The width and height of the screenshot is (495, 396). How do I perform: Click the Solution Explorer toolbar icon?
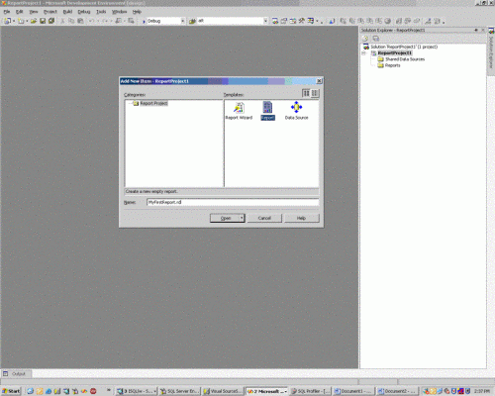pos(275,21)
